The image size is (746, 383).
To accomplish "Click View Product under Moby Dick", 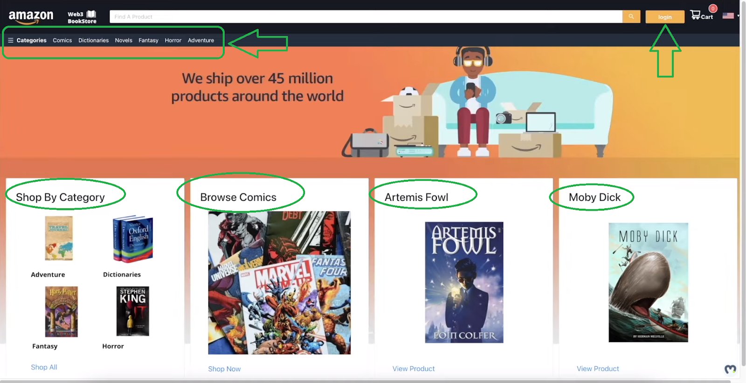I will point(598,369).
